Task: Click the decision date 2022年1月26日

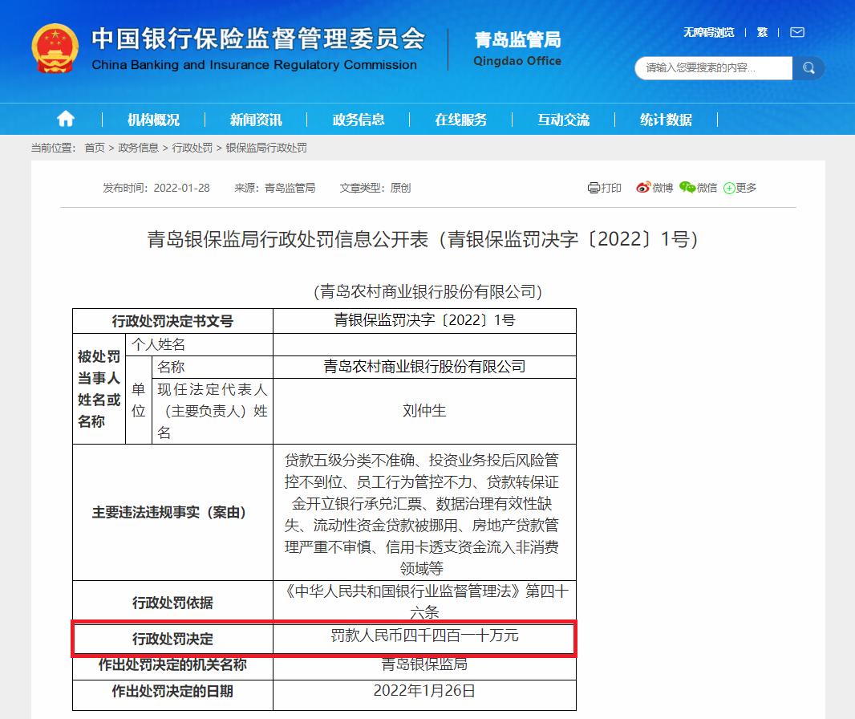Action: click(424, 691)
